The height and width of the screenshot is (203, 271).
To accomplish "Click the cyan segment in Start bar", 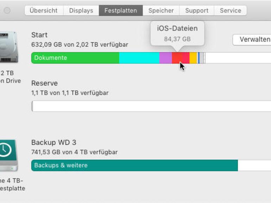I will [x=139, y=58].
